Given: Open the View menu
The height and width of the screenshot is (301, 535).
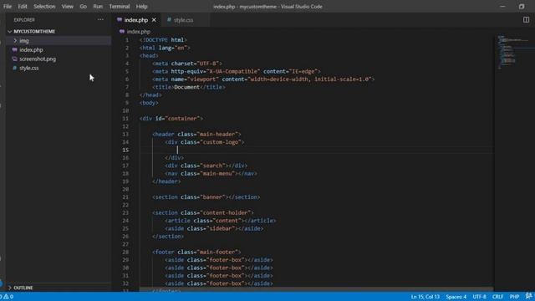Looking at the screenshot, I should point(68,7).
